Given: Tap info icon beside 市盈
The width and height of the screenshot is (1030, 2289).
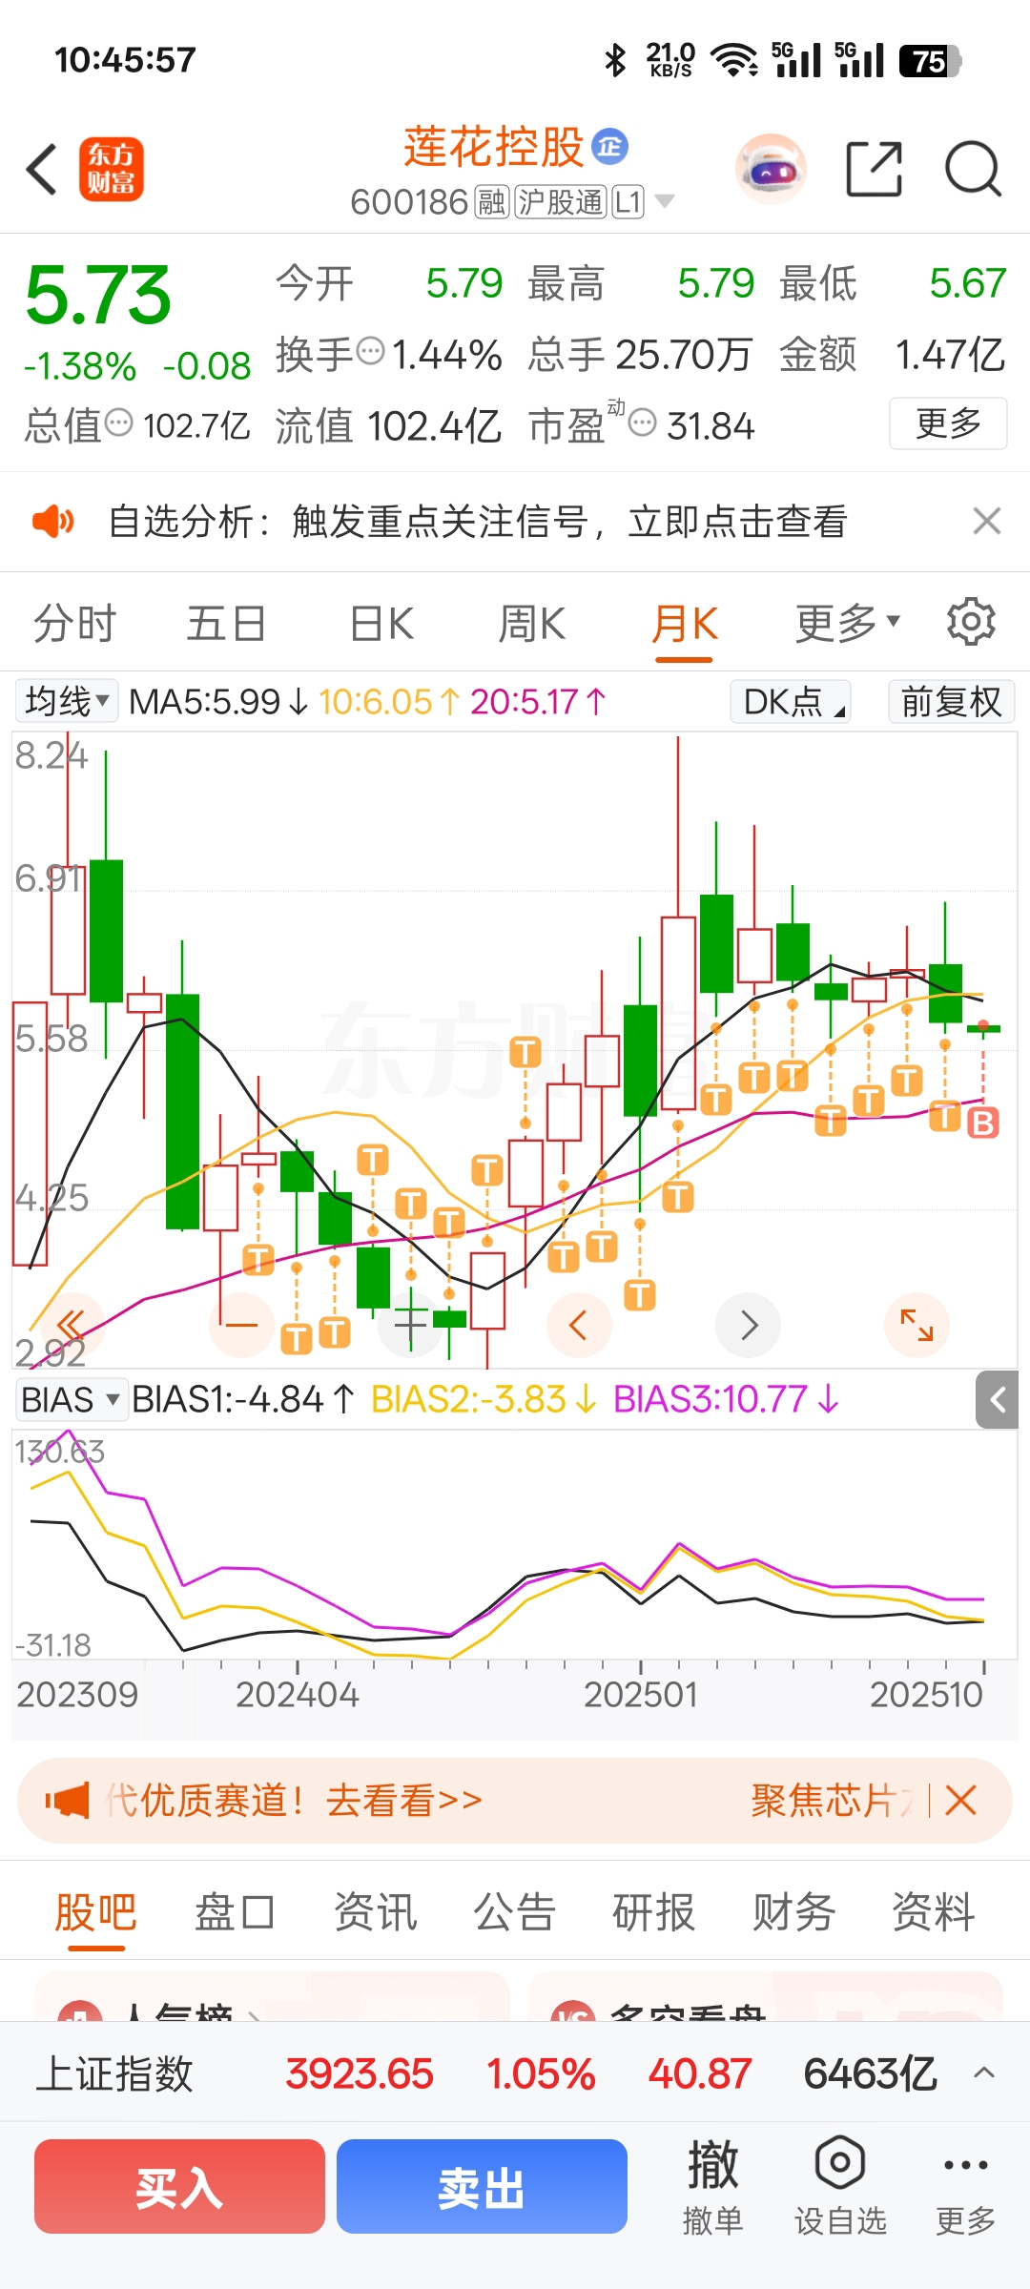Looking at the screenshot, I should pos(643,422).
